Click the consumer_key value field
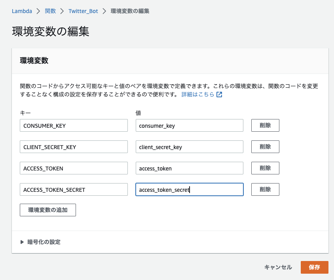334x280 pixels. tap(190, 125)
